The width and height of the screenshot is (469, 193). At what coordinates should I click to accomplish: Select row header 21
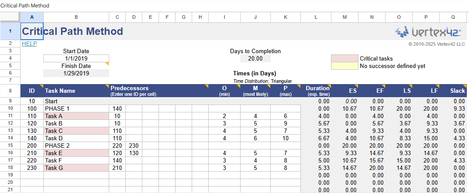click(x=10, y=190)
